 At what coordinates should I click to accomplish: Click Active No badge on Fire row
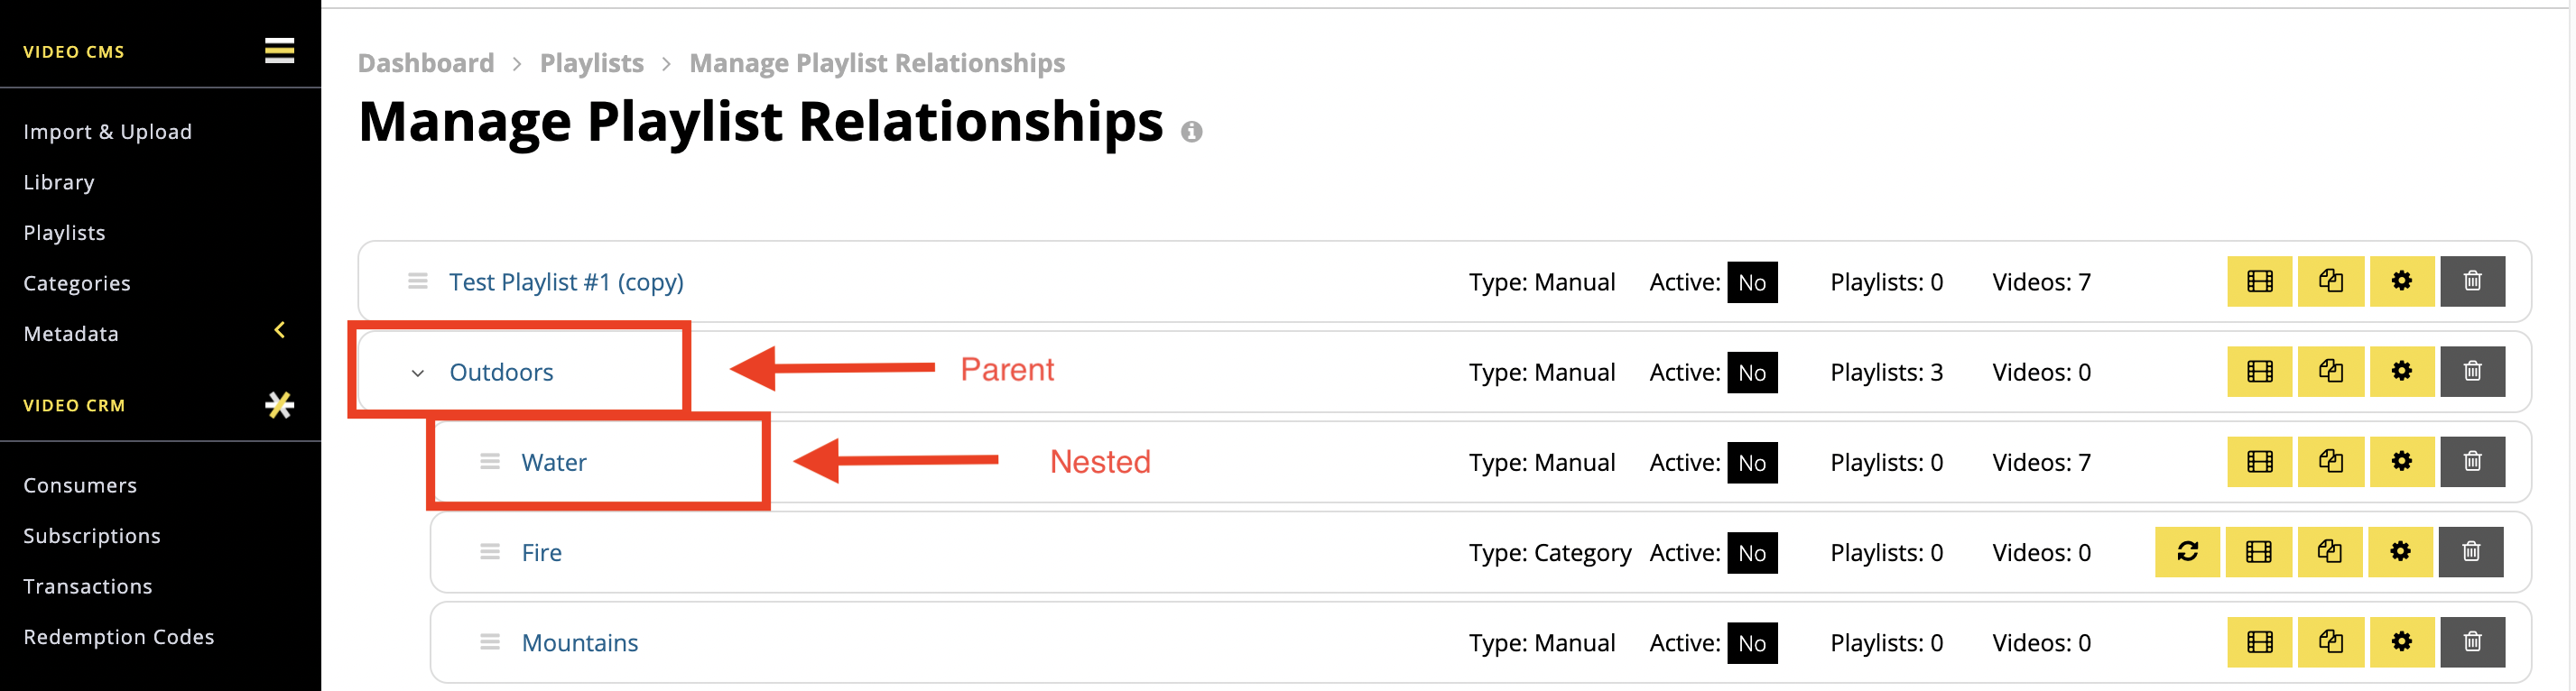tap(1752, 552)
